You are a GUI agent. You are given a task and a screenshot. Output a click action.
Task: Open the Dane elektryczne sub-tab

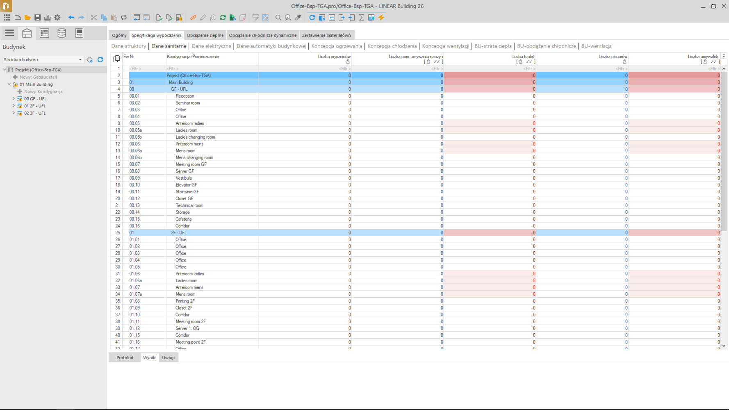coord(211,46)
